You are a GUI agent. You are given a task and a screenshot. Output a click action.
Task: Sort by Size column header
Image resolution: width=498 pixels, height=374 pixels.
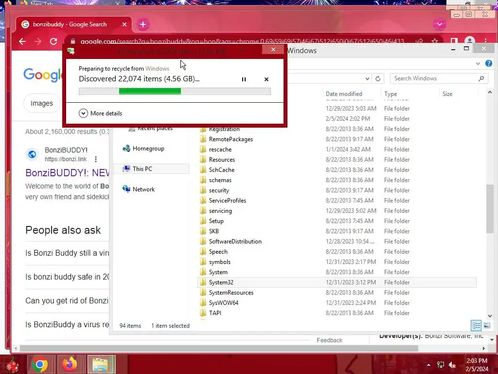point(447,94)
